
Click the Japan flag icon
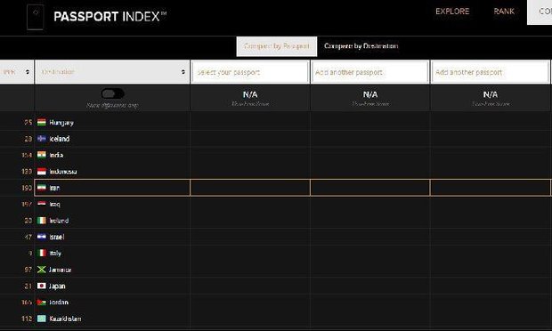(42, 286)
